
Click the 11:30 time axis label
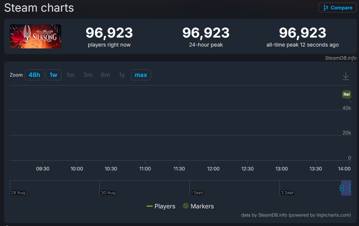pos(179,169)
